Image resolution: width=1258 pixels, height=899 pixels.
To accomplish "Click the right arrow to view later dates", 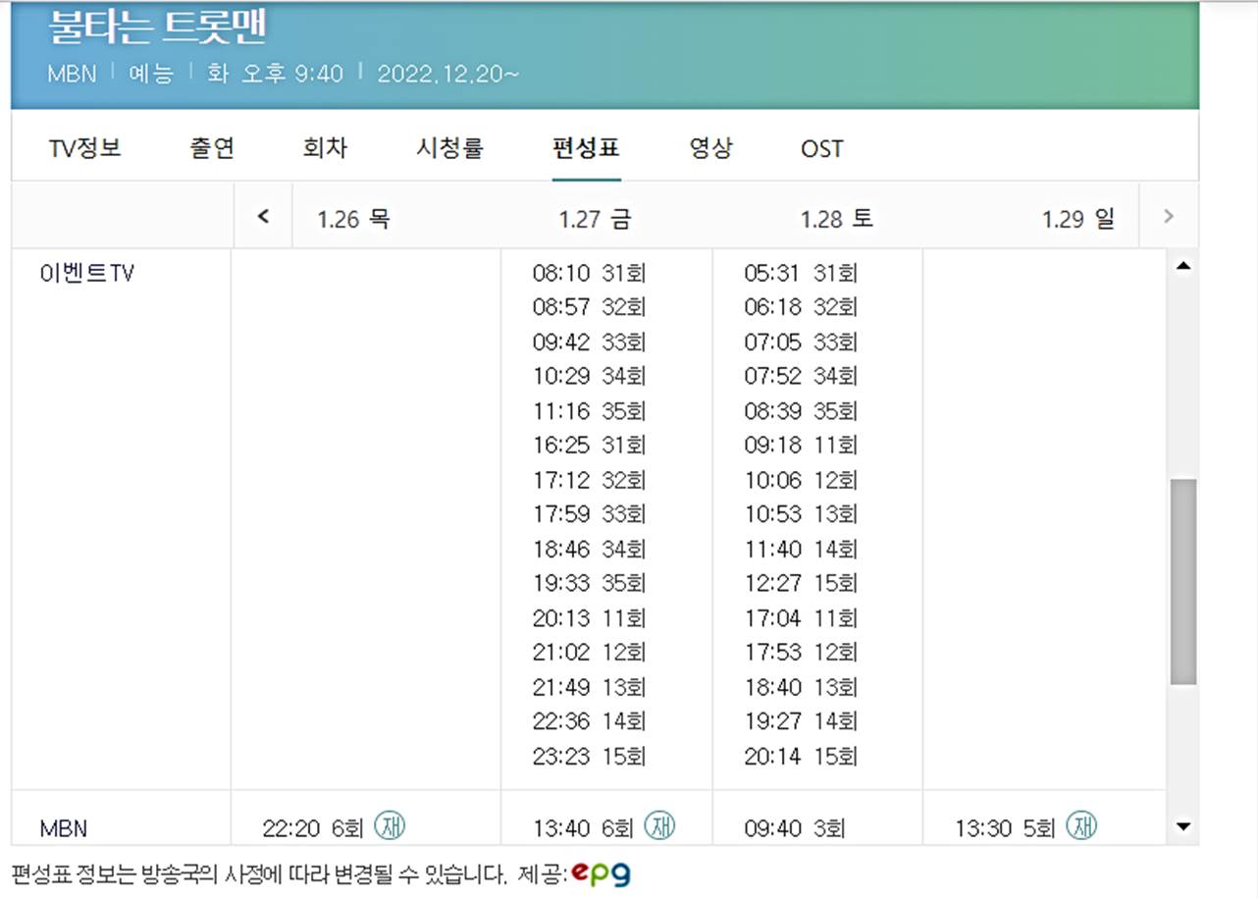I will [x=1168, y=218].
